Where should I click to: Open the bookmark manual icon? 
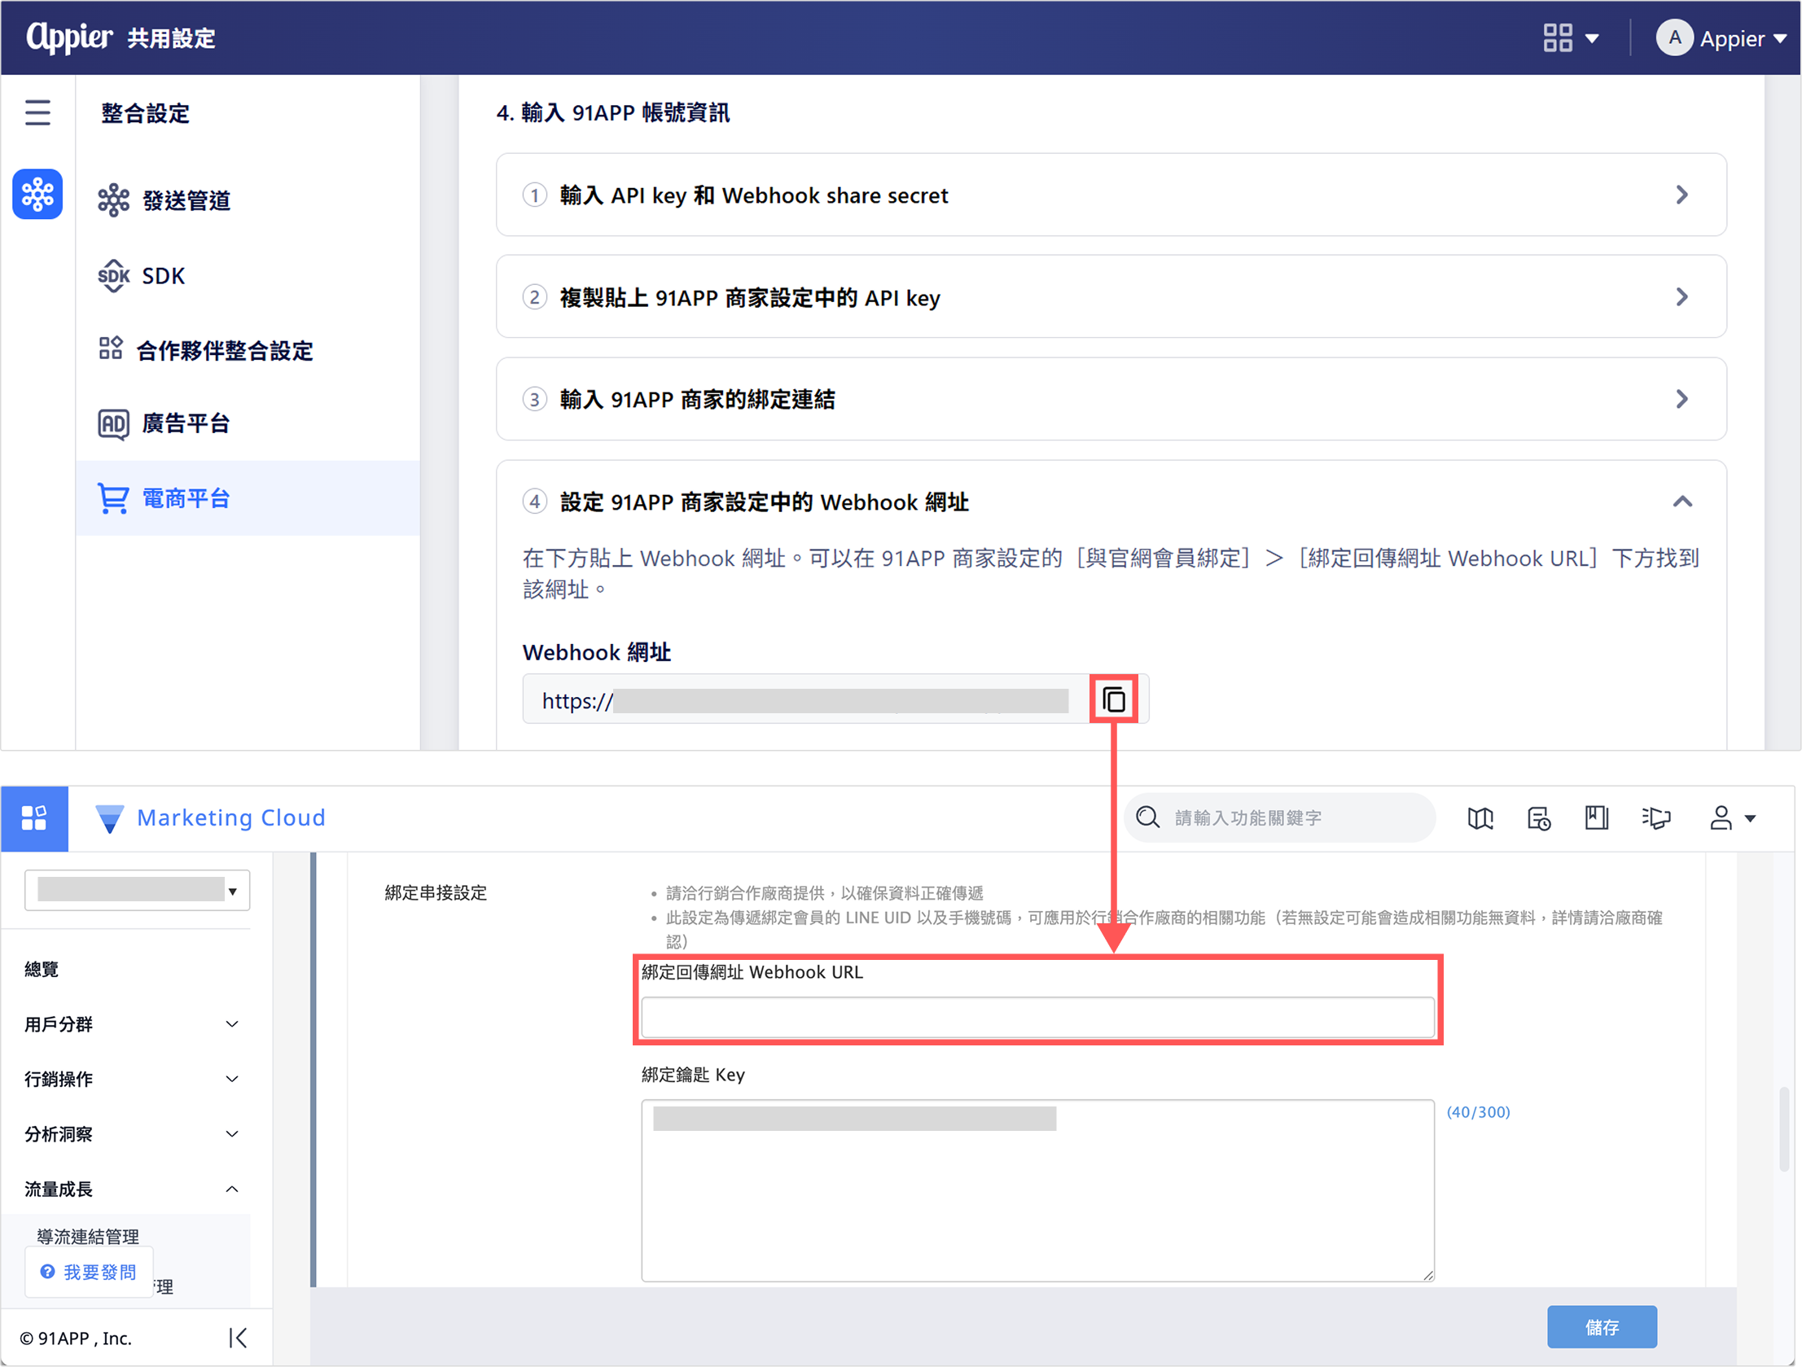(1596, 818)
